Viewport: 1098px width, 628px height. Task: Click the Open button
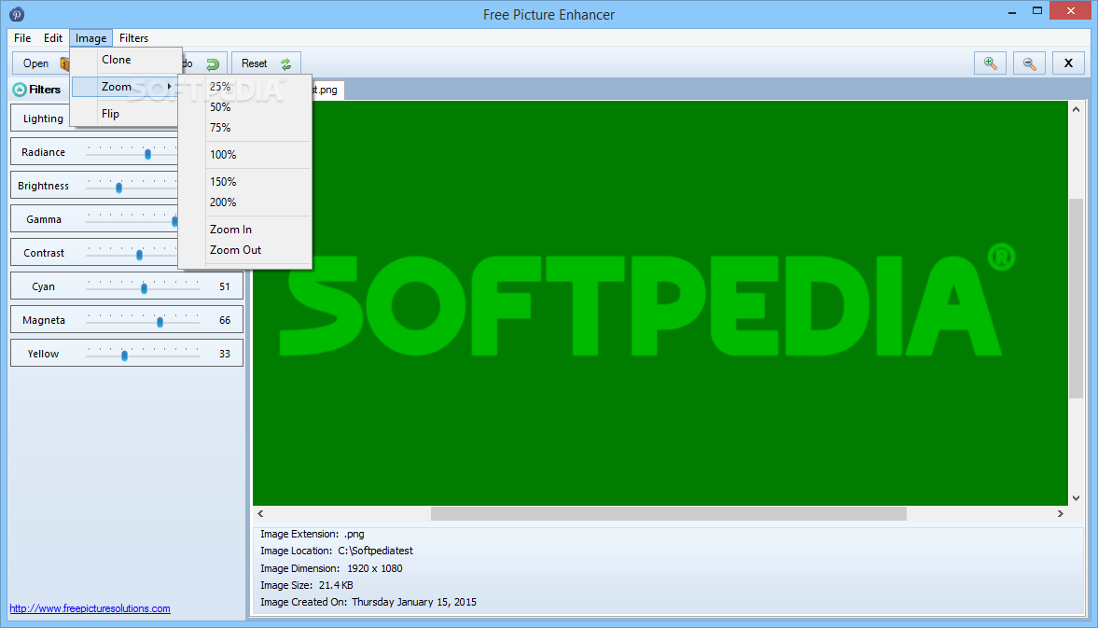click(x=41, y=63)
